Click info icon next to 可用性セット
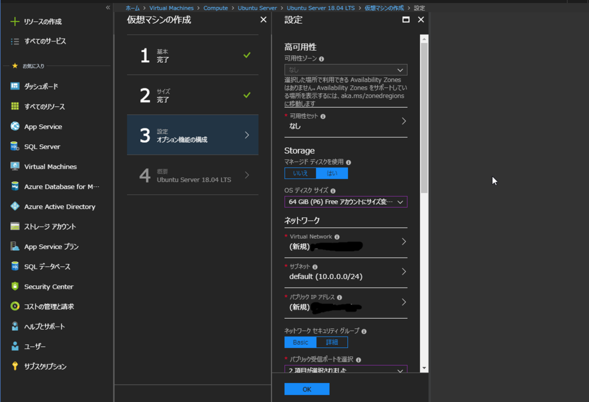589x402 pixels. 323,117
